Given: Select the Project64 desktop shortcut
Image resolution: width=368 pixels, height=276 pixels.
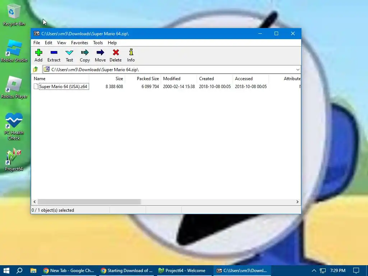Looking at the screenshot, I should click(x=14, y=160).
